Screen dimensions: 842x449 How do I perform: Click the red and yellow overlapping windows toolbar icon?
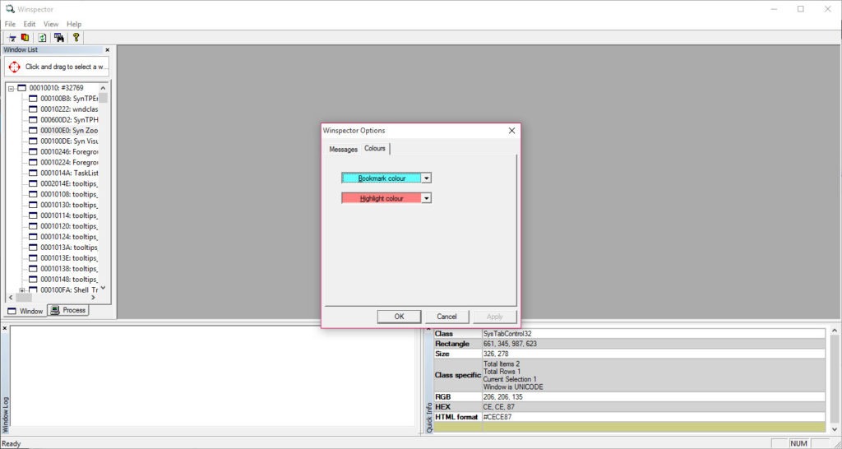(25, 37)
